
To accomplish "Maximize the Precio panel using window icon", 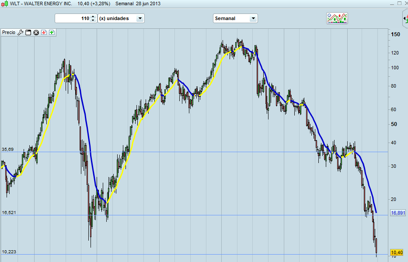I will click(28, 32).
